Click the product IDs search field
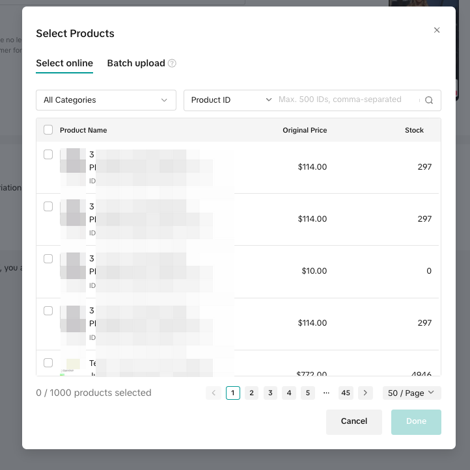Viewport: 470px width, 470px height. 348,100
